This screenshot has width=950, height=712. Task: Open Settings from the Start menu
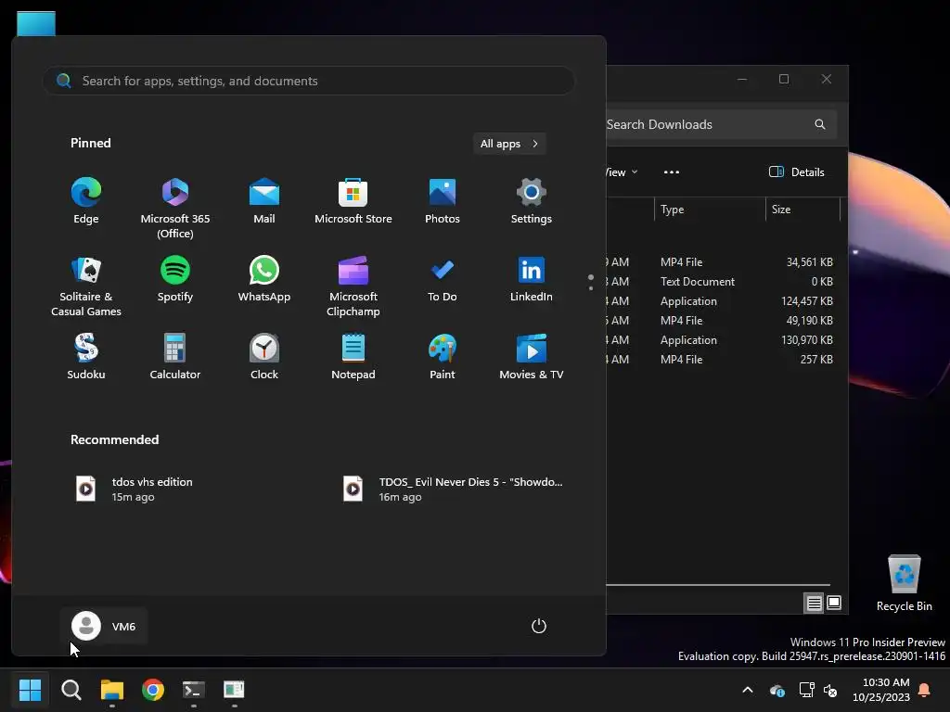click(x=532, y=201)
